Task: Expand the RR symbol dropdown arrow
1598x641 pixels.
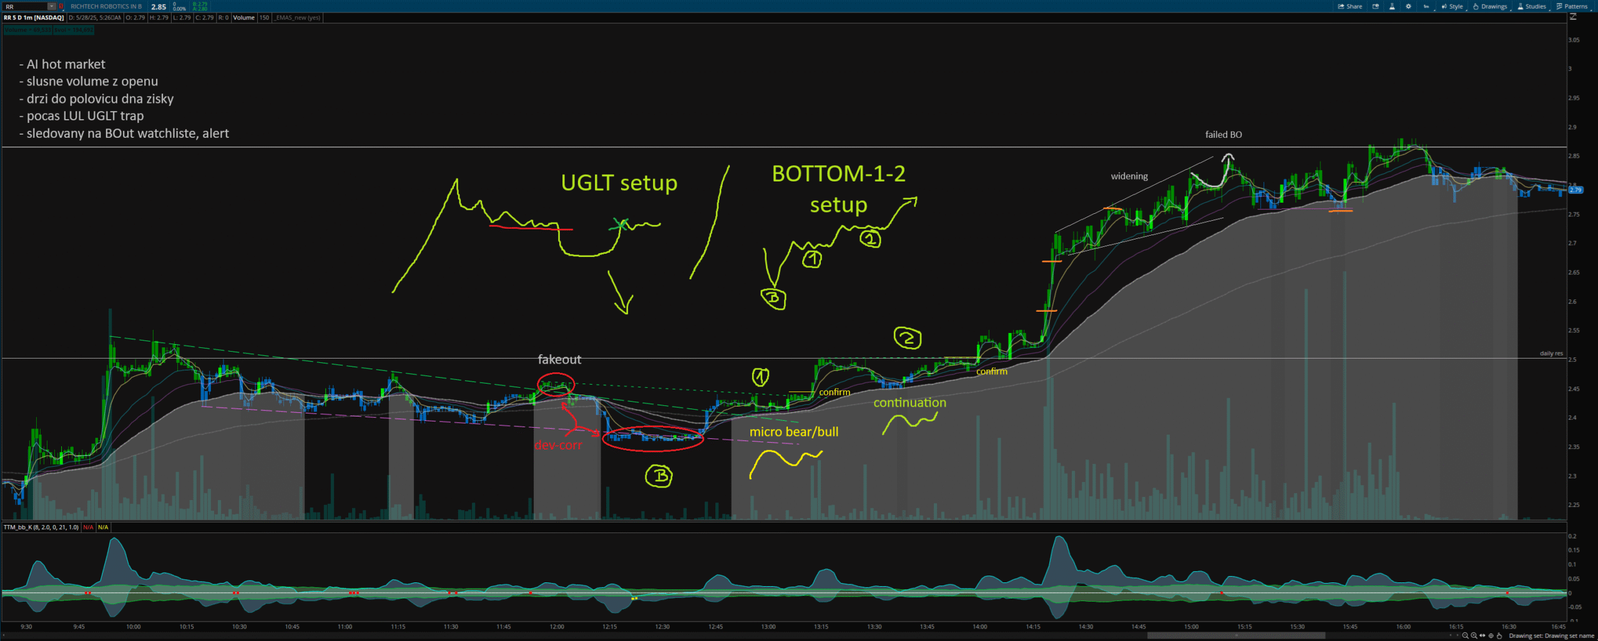Action: tap(52, 6)
